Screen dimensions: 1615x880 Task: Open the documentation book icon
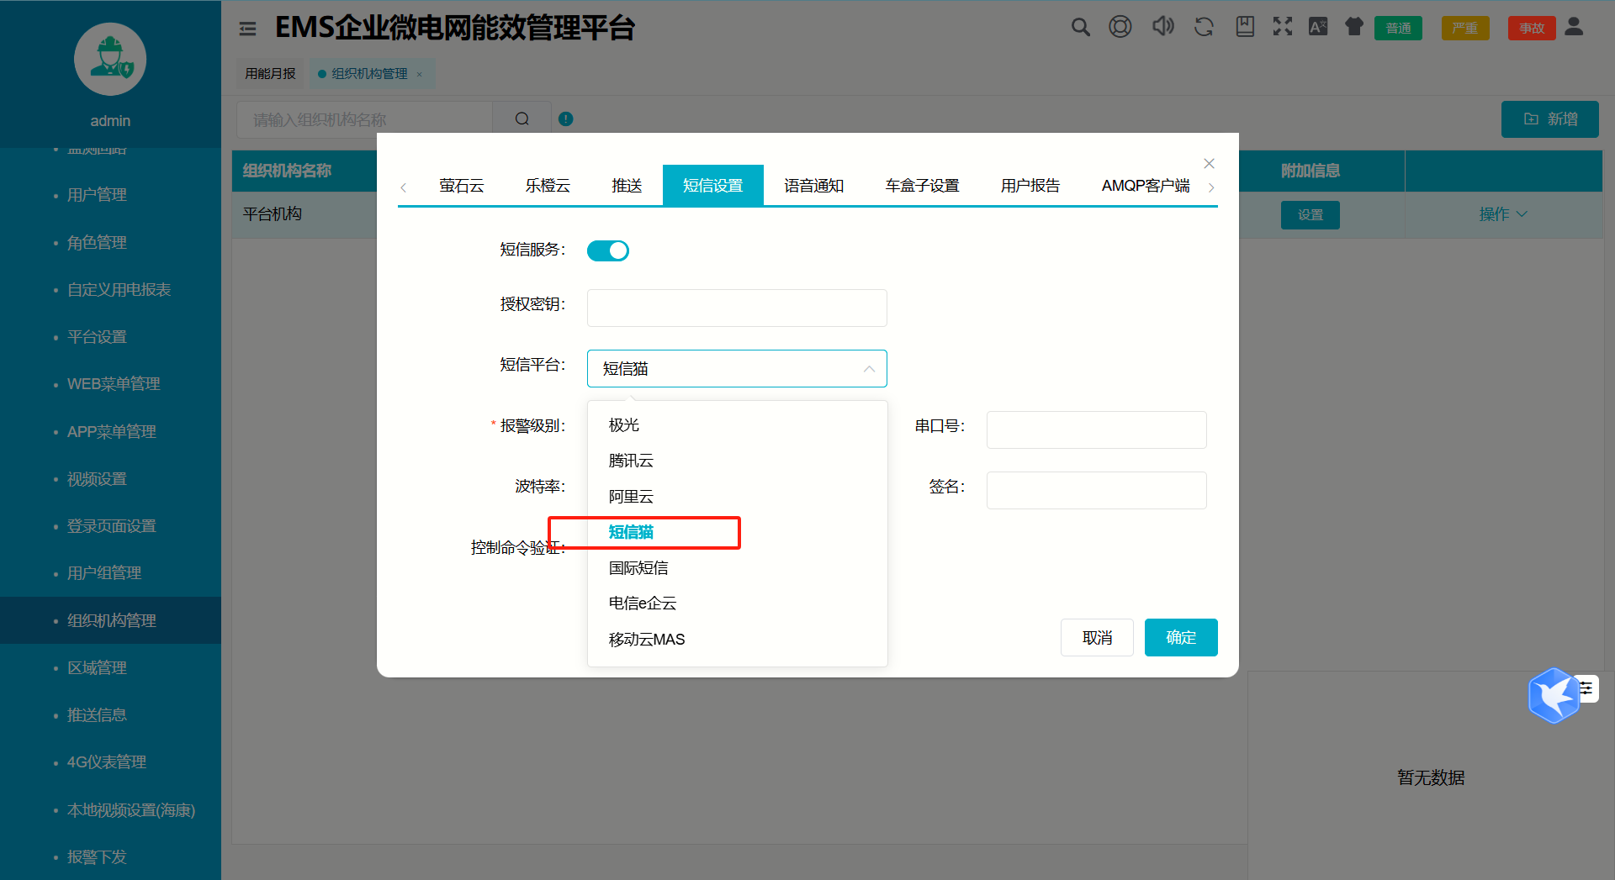click(x=1245, y=27)
